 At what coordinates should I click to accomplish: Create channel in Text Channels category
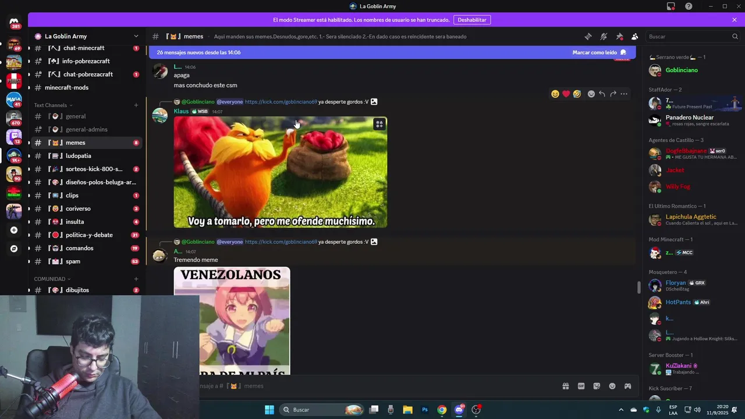136,105
